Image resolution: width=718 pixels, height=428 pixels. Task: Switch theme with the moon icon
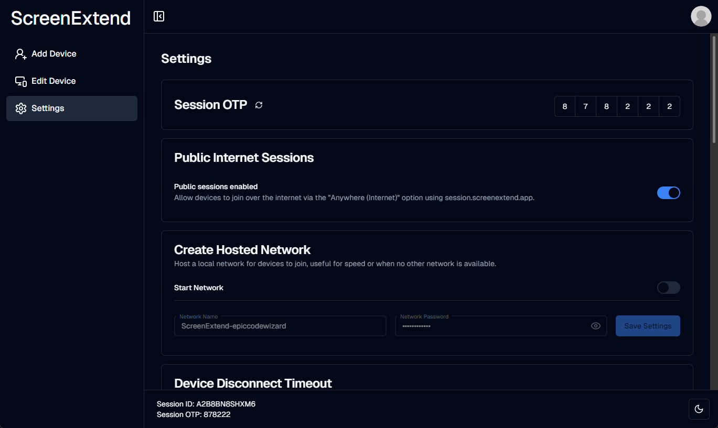699,409
